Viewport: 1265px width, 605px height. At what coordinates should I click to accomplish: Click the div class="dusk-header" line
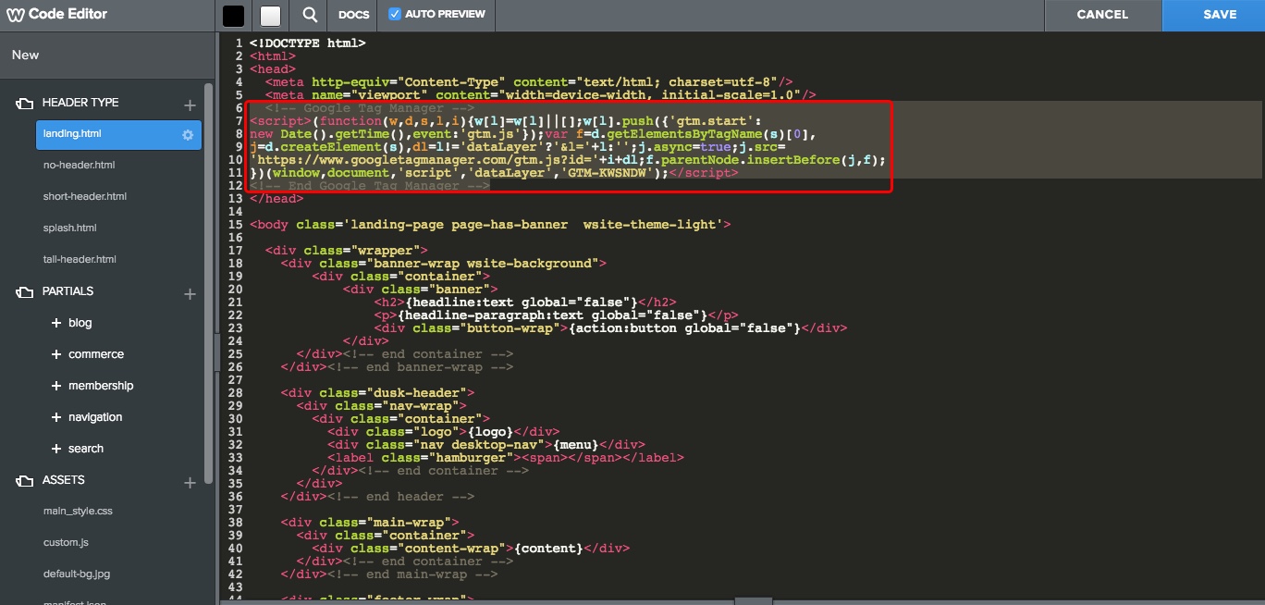point(377,393)
